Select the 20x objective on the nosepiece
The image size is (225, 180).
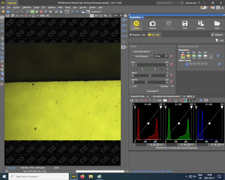pyautogui.click(x=194, y=56)
